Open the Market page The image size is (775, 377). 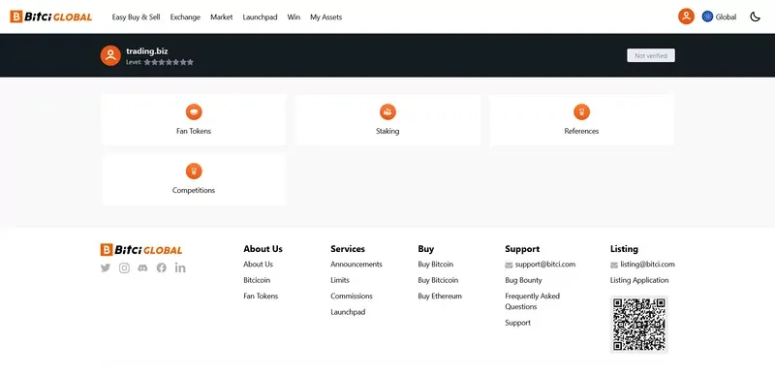[x=222, y=16]
